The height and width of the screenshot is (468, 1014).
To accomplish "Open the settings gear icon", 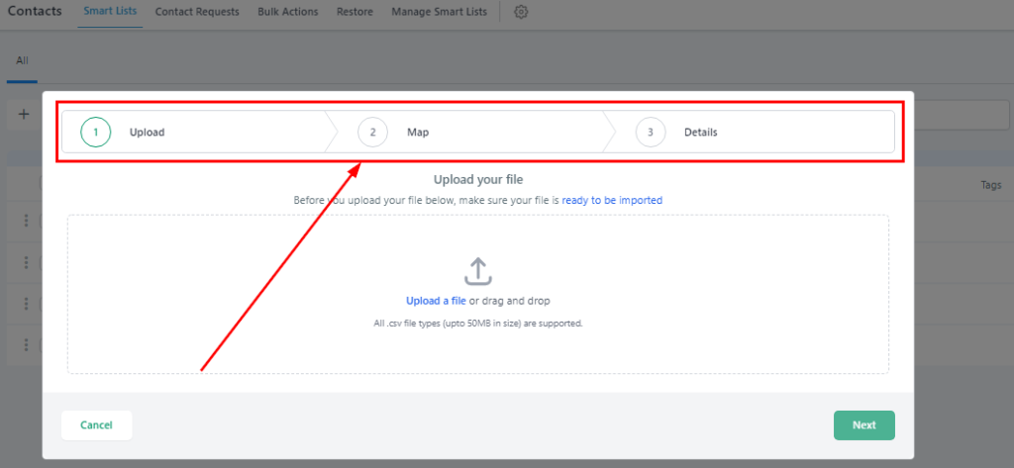I will 522,12.
